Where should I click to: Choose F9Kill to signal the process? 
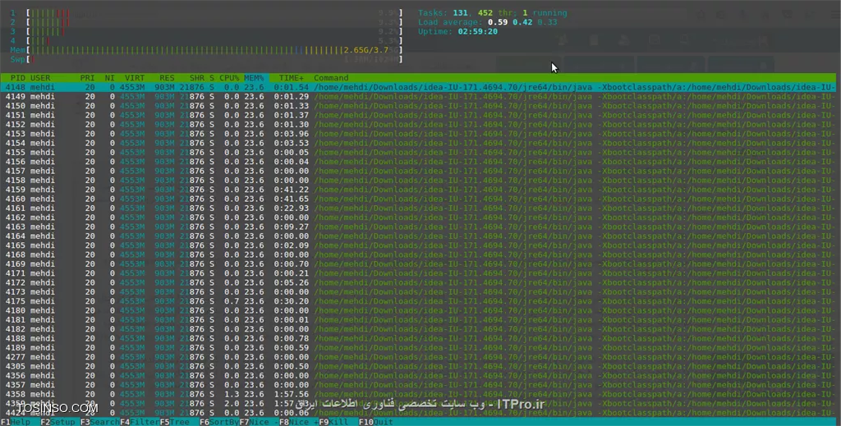click(333, 422)
